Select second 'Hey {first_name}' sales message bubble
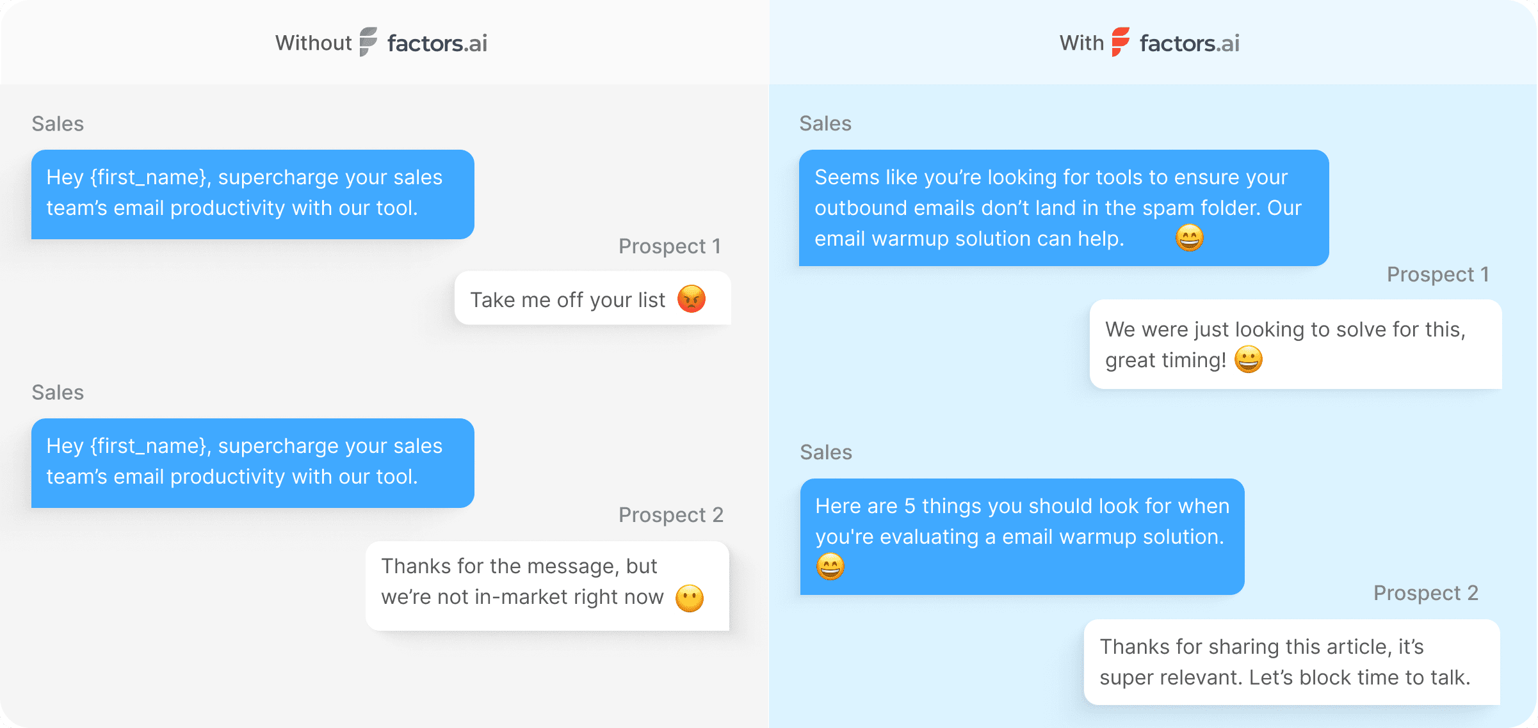1538x728 pixels. pos(252,463)
